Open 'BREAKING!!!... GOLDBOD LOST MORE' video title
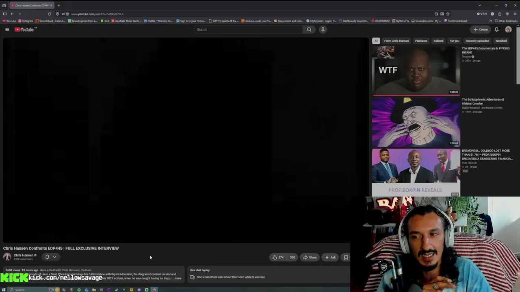520x292 pixels. coord(487,155)
